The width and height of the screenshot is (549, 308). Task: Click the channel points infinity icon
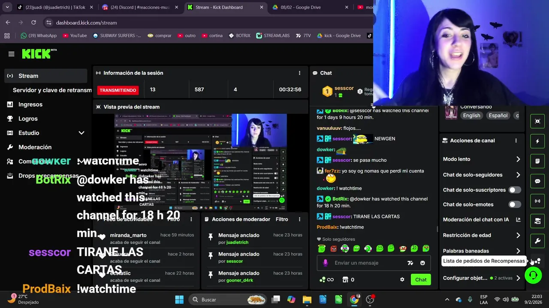(x=327, y=280)
